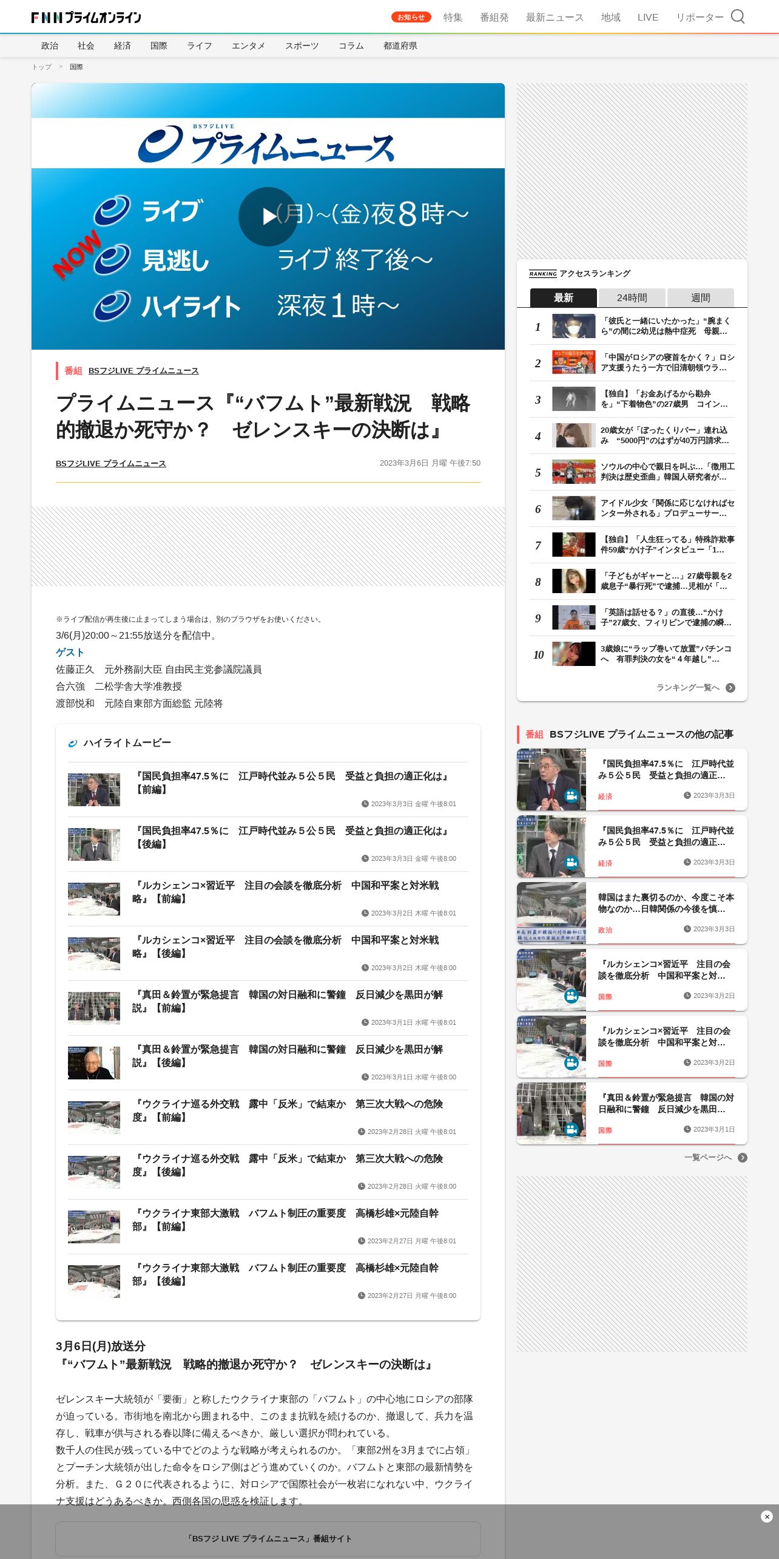
Task: Go to the 国際 category in menu bar
Action: [x=159, y=46]
